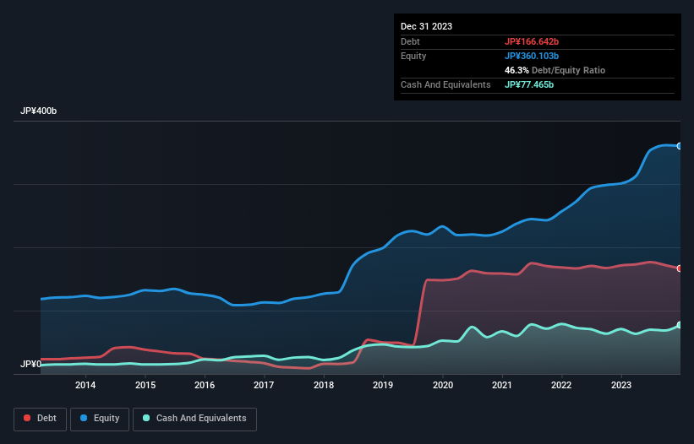Click the 46.3% Debt/Equity Ratio text
Screen dimensions: 694x444
pyautogui.click(x=555, y=70)
